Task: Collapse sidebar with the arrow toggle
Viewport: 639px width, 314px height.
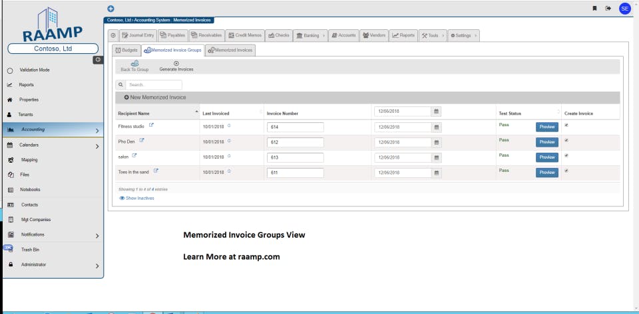Action: [98, 60]
